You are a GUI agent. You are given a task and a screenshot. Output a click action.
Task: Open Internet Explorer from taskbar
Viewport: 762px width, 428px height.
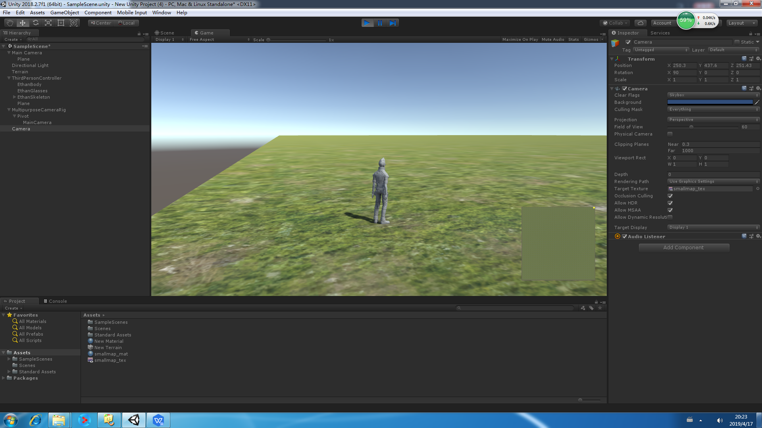click(x=35, y=420)
